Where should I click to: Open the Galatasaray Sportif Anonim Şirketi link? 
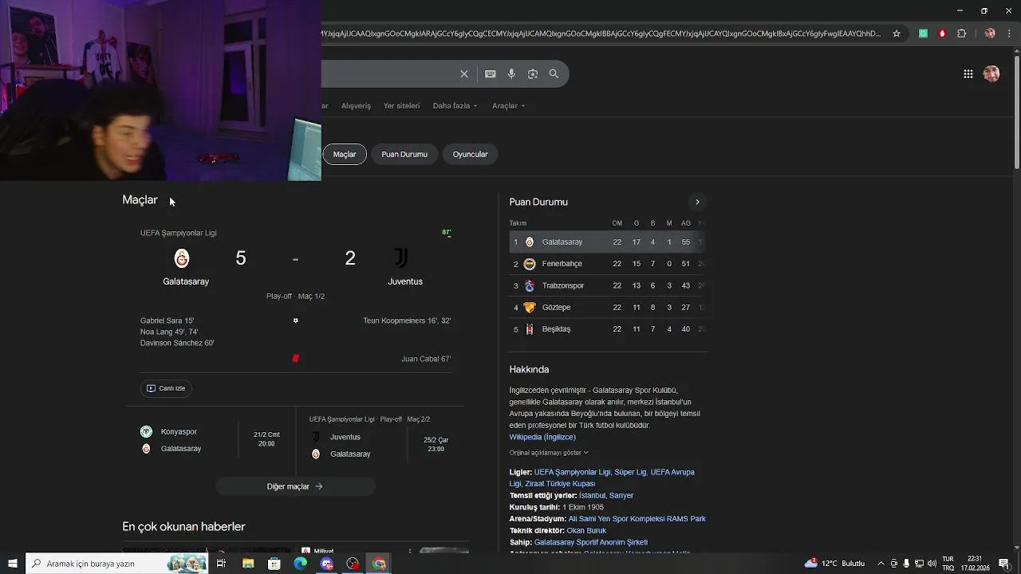(x=591, y=543)
